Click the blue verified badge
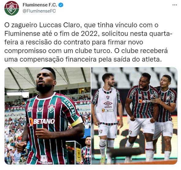 click(x=61, y=5)
